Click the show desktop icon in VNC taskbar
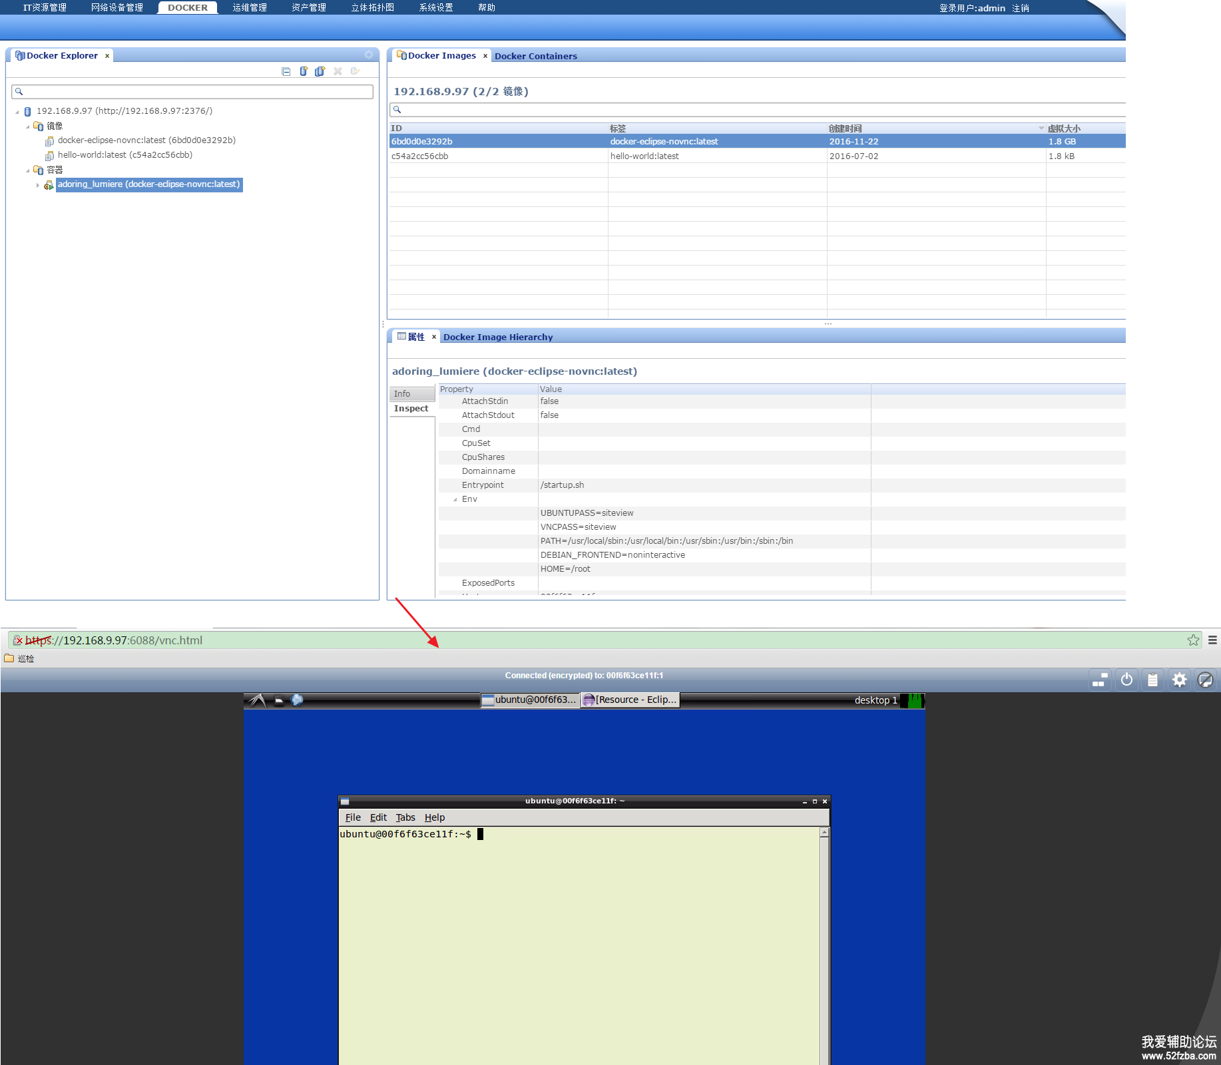Screen dimensions: 1221x1065 [279, 700]
